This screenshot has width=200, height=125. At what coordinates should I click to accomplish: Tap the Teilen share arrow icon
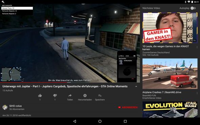[x=70, y=95]
